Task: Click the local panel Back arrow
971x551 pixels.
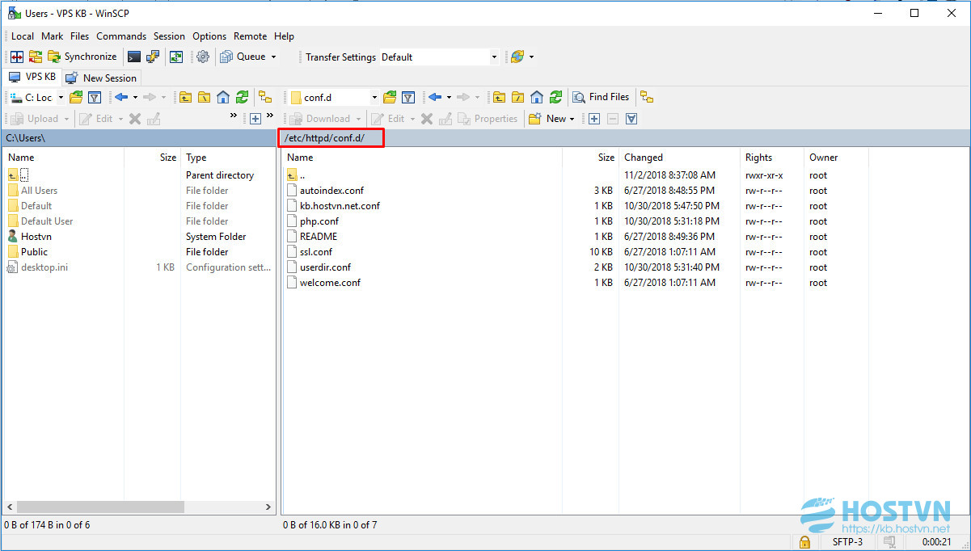Action: click(122, 97)
